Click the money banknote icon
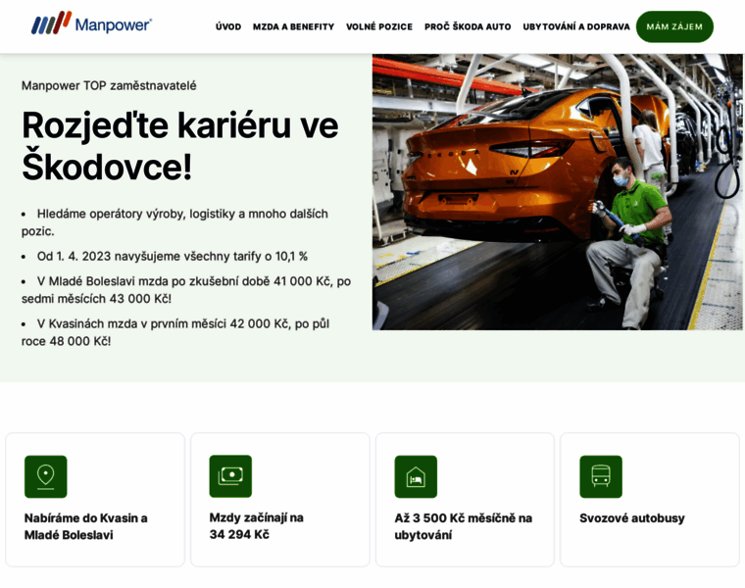 230,476
